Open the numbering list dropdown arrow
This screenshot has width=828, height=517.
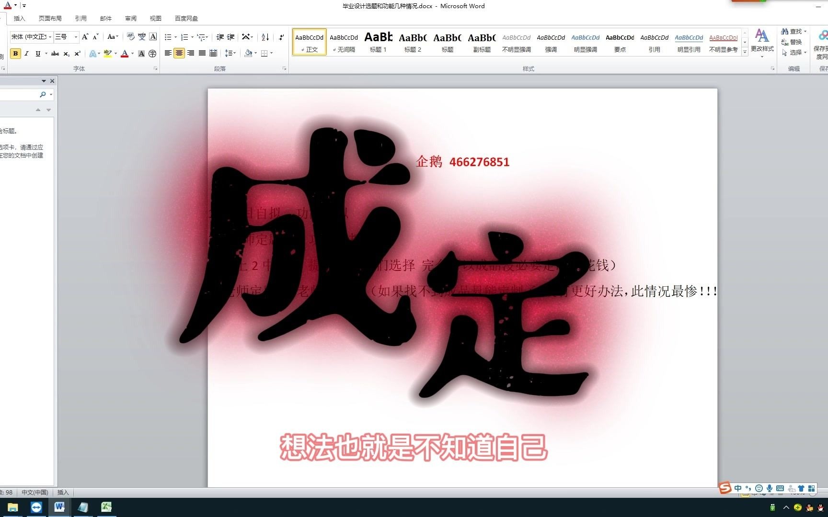[x=192, y=37]
